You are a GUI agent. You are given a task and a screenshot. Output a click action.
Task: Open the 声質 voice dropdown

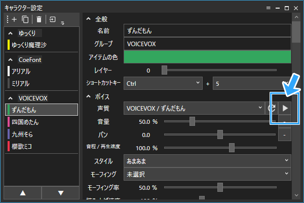click(194, 108)
